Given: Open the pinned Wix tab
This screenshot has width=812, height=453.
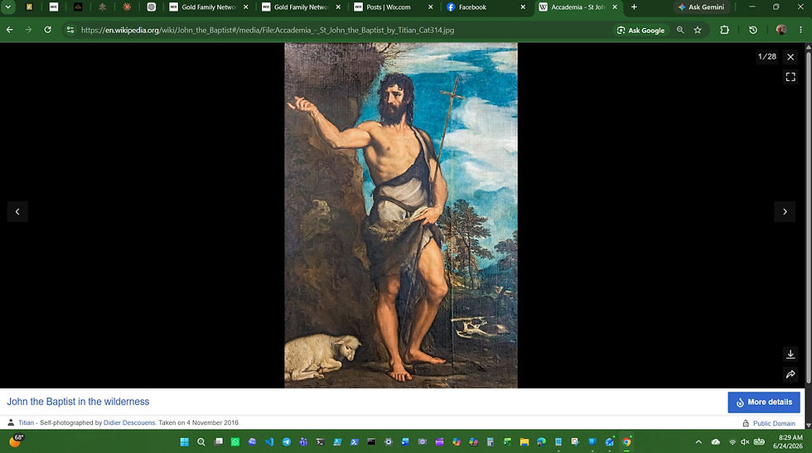Looking at the screenshot, I should click(x=54, y=7).
